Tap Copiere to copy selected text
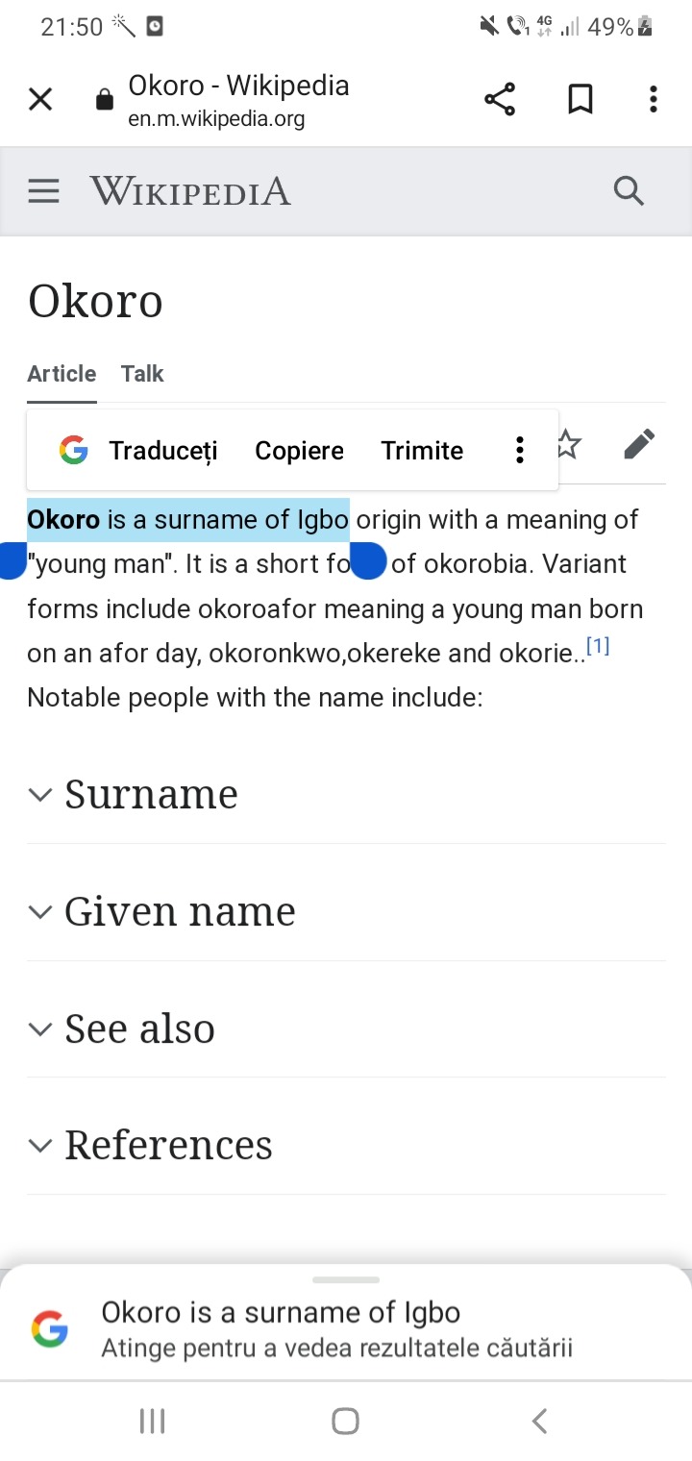The width and height of the screenshot is (692, 1461). click(x=299, y=450)
